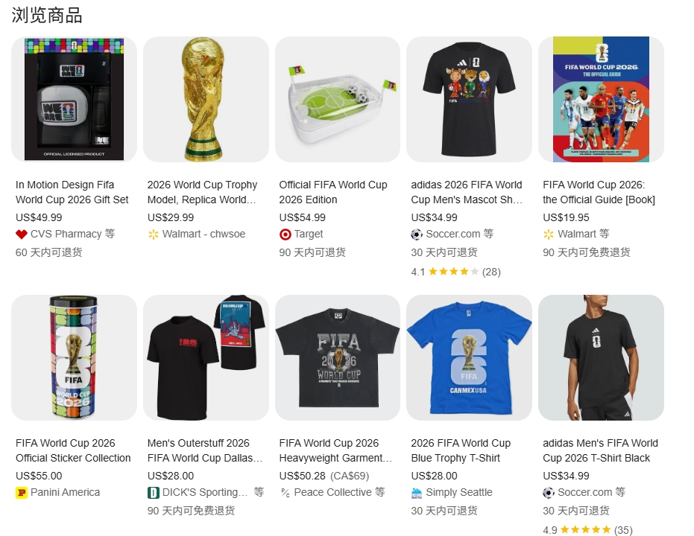This screenshot has width=694, height=536.
Task: Click the 4.9 star rating with 35 reviews
Action: coord(587,530)
